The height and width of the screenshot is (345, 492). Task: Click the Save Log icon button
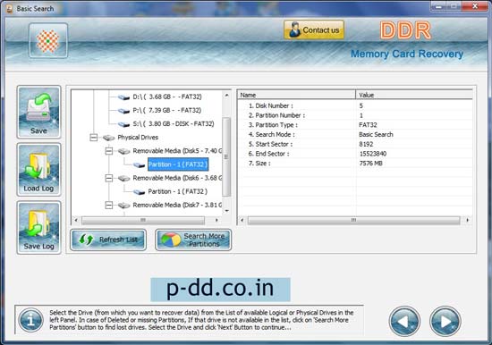point(38,228)
